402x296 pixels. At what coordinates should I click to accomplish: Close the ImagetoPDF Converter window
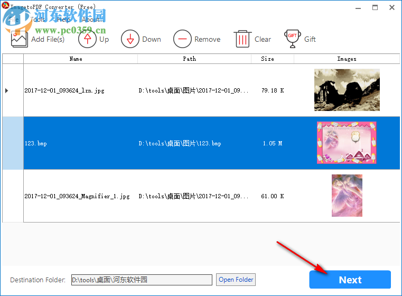pos(392,8)
